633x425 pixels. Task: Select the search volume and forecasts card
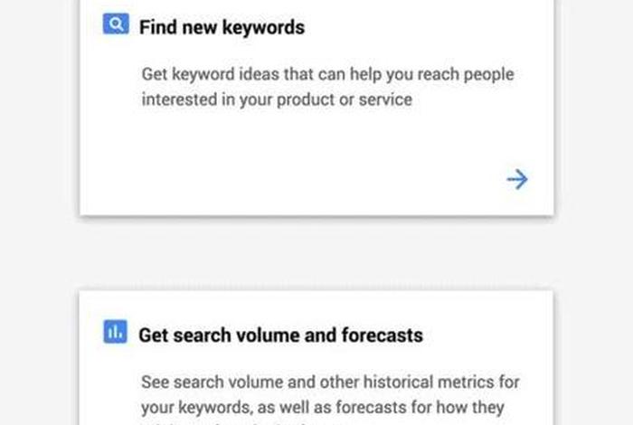[x=316, y=357]
